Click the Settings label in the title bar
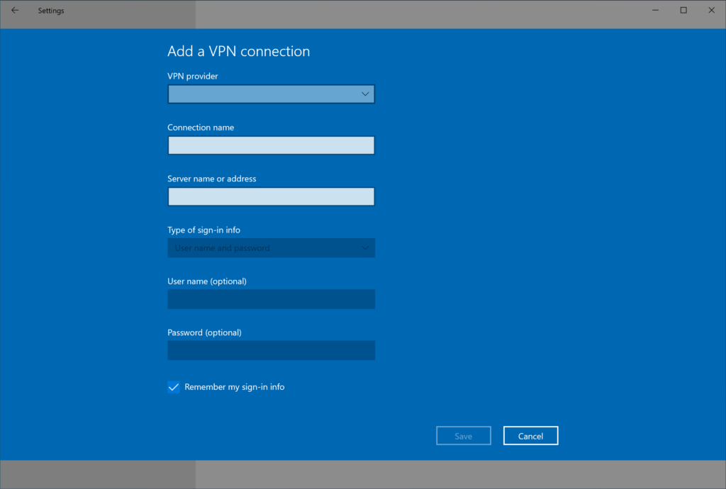Screen dimensions: 726x489 pos(50,10)
